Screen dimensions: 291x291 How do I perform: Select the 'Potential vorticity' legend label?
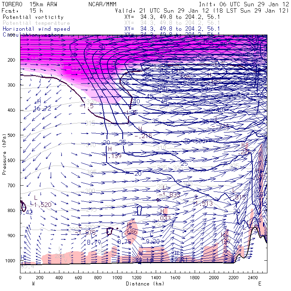pyautogui.click(x=33, y=17)
